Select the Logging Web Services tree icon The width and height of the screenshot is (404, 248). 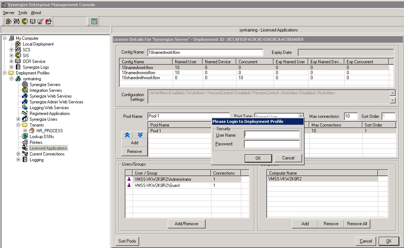point(25,107)
